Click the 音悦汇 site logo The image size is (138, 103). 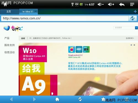click(13, 28)
